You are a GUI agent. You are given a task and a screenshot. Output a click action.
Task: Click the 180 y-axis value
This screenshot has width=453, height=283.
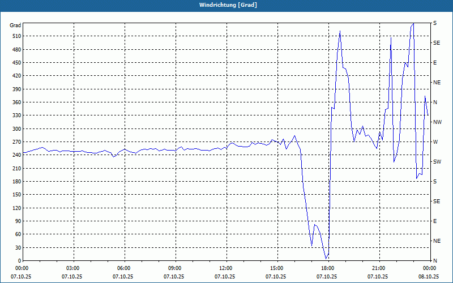(17, 181)
